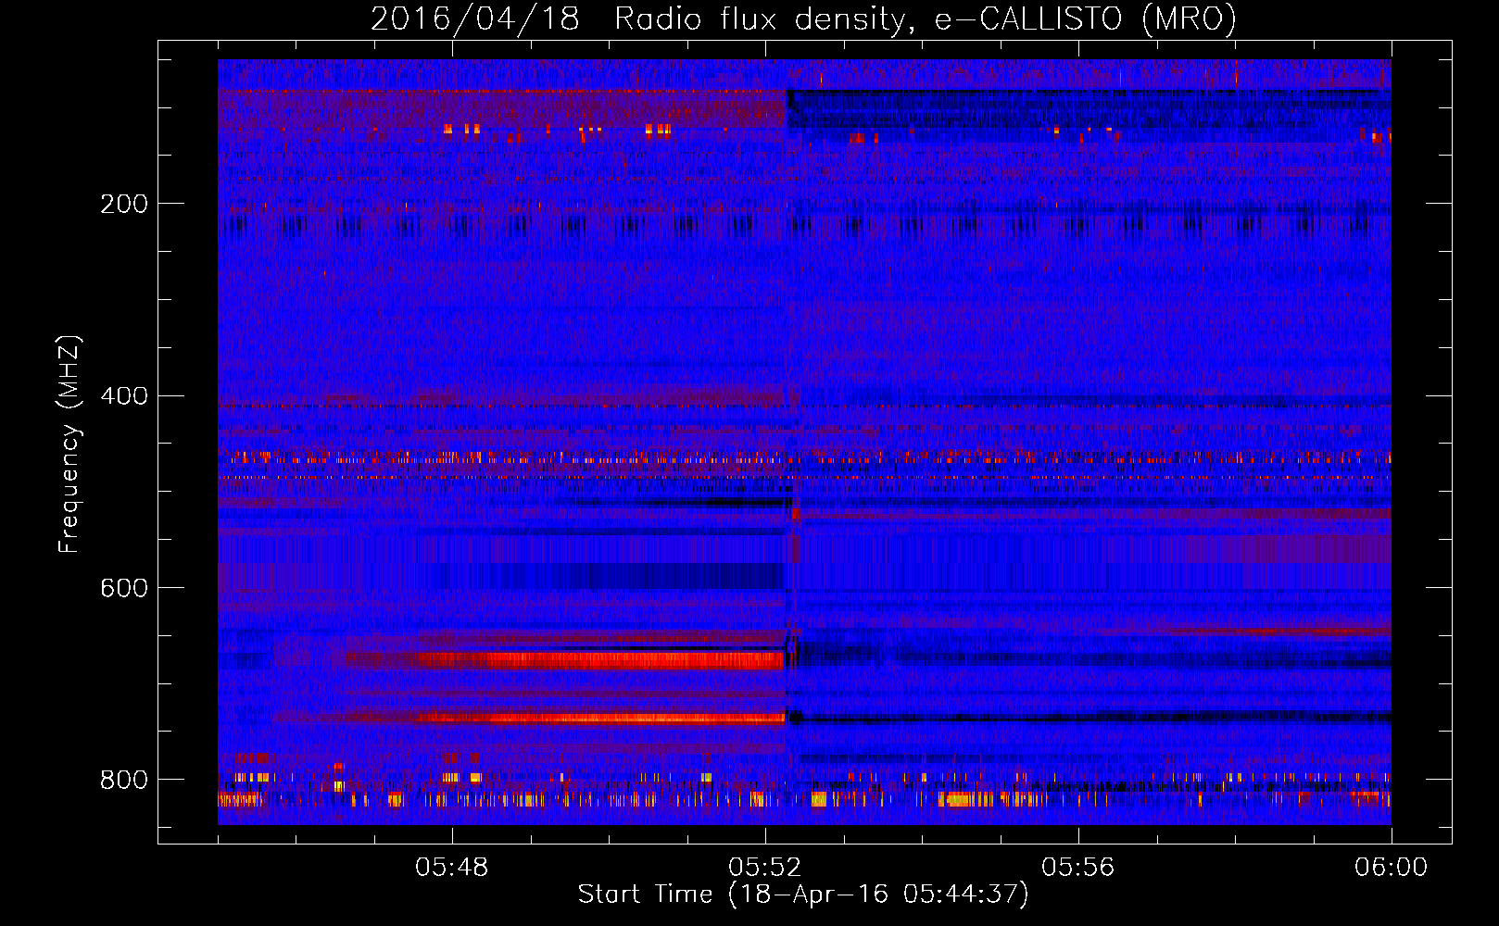Viewport: 1499px width, 926px height.
Task: Click the 05:52 time tick label
Action: coord(765,868)
